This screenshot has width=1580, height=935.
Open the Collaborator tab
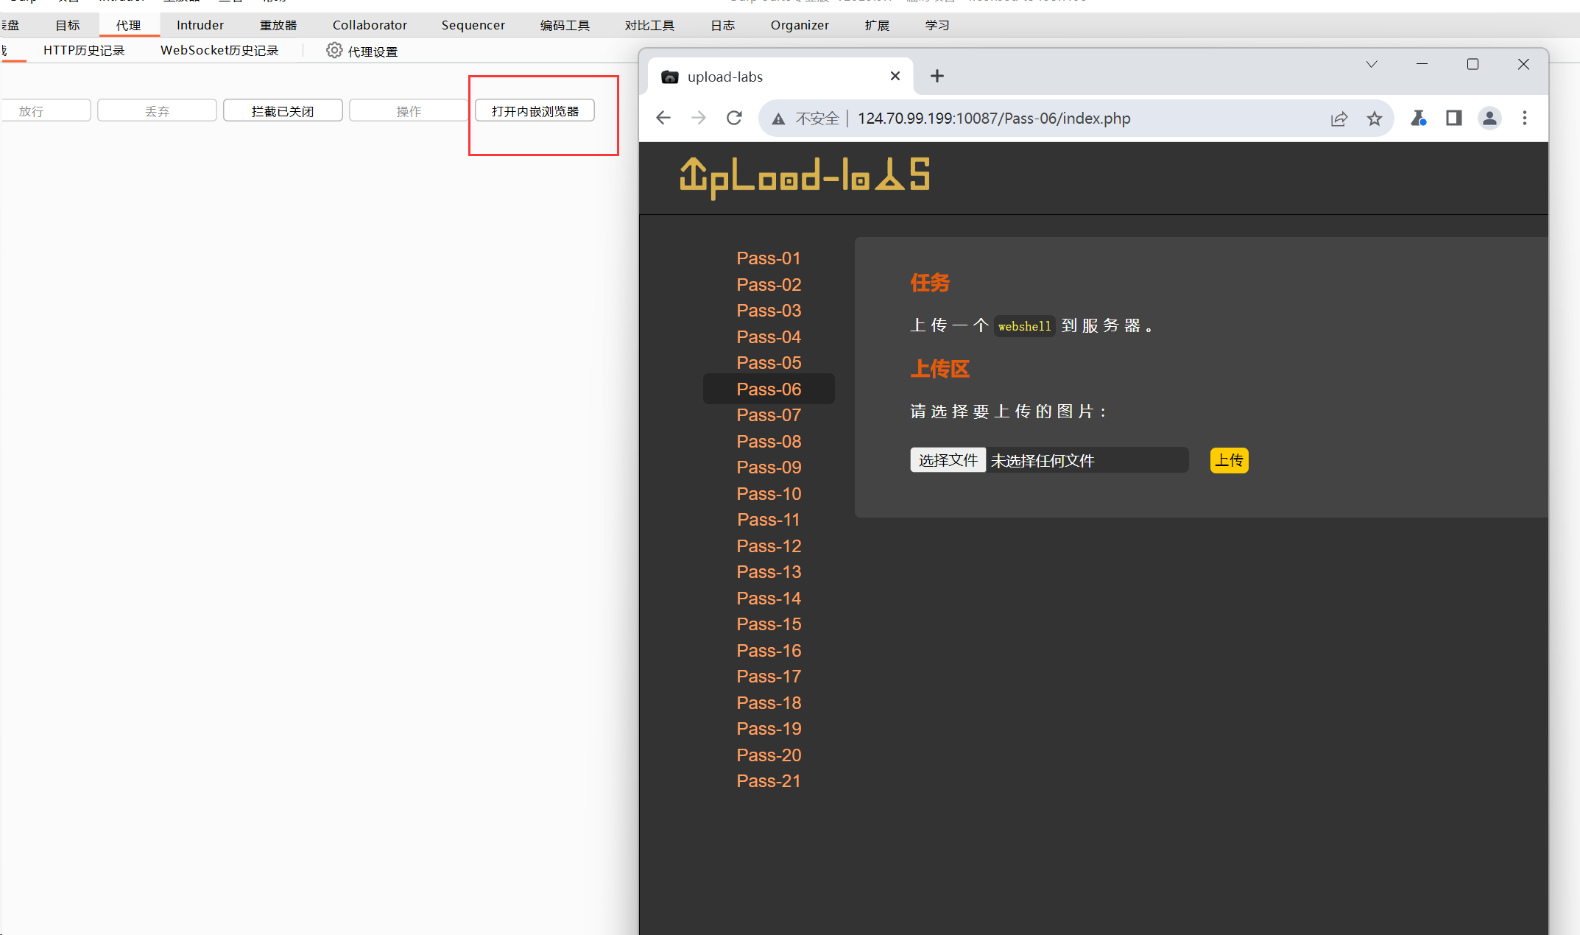click(370, 25)
